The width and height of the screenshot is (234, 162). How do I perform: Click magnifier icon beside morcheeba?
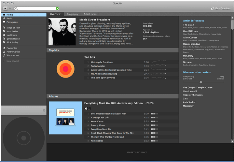(x=4, y=31)
